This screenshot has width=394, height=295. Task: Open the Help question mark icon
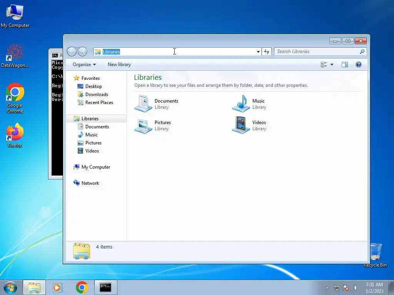[x=359, y=65]
